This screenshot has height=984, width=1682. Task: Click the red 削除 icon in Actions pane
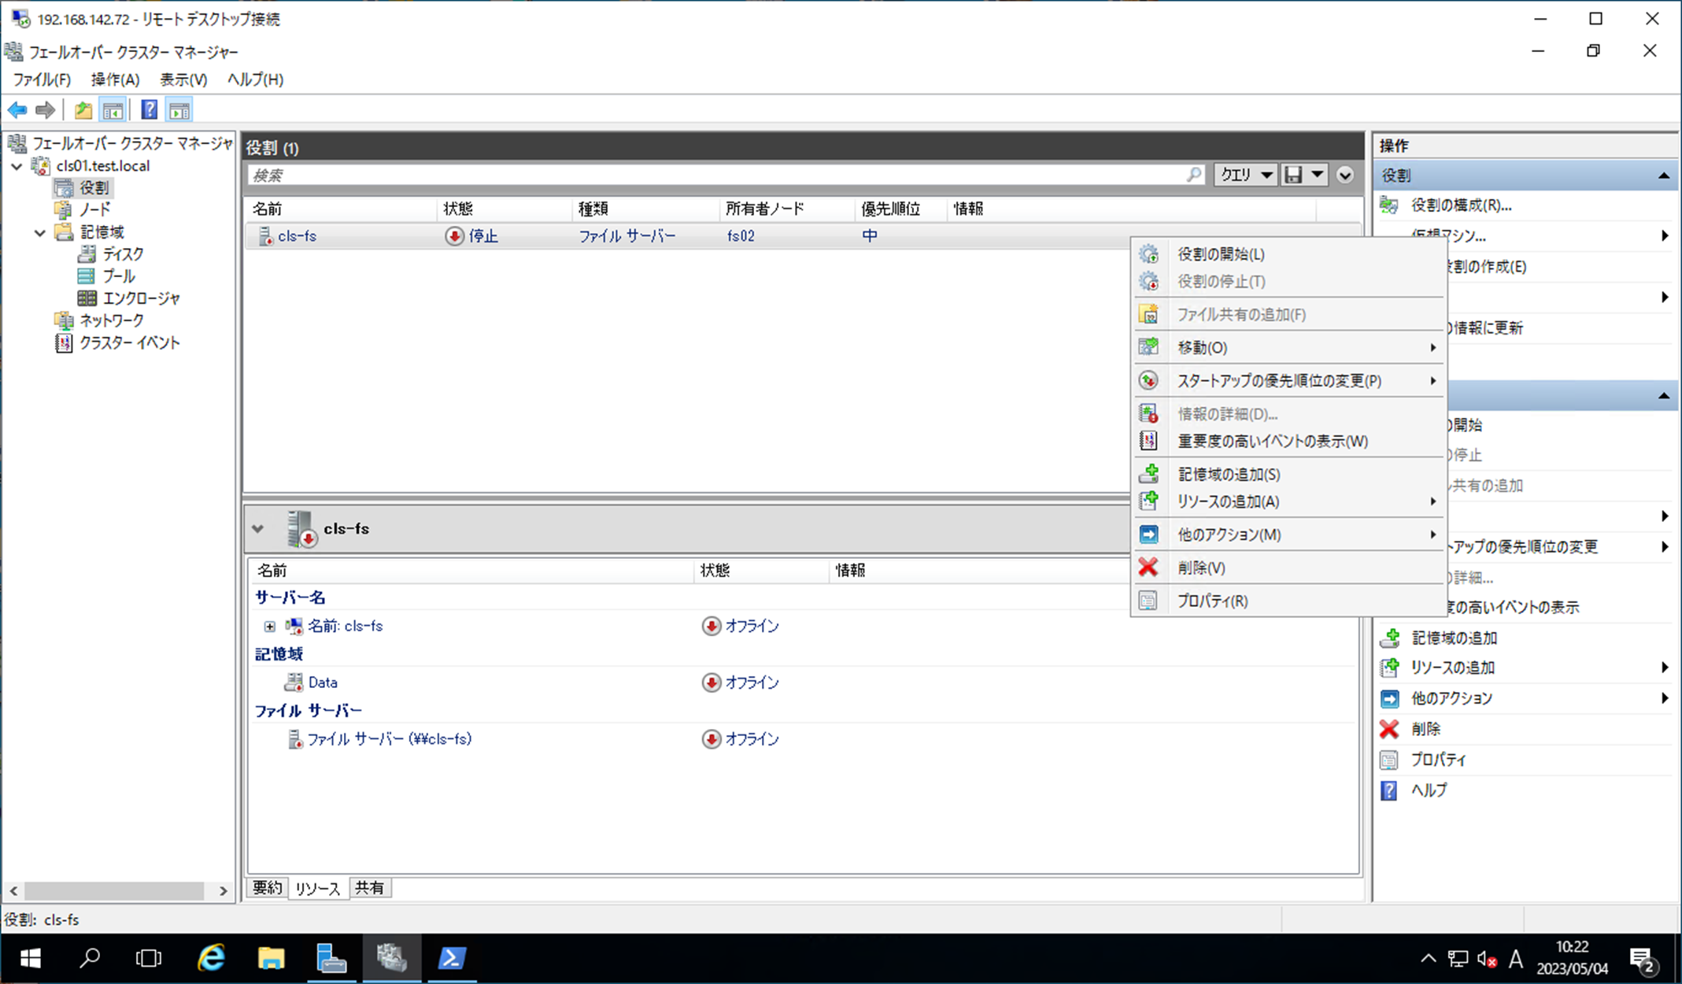click(1389, 729)
